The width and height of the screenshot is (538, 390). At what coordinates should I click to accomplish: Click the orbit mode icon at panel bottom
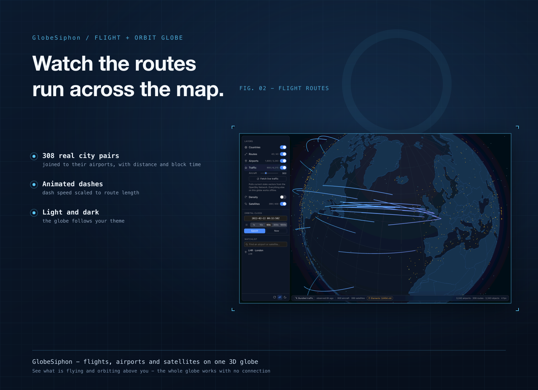coord(280,297)
